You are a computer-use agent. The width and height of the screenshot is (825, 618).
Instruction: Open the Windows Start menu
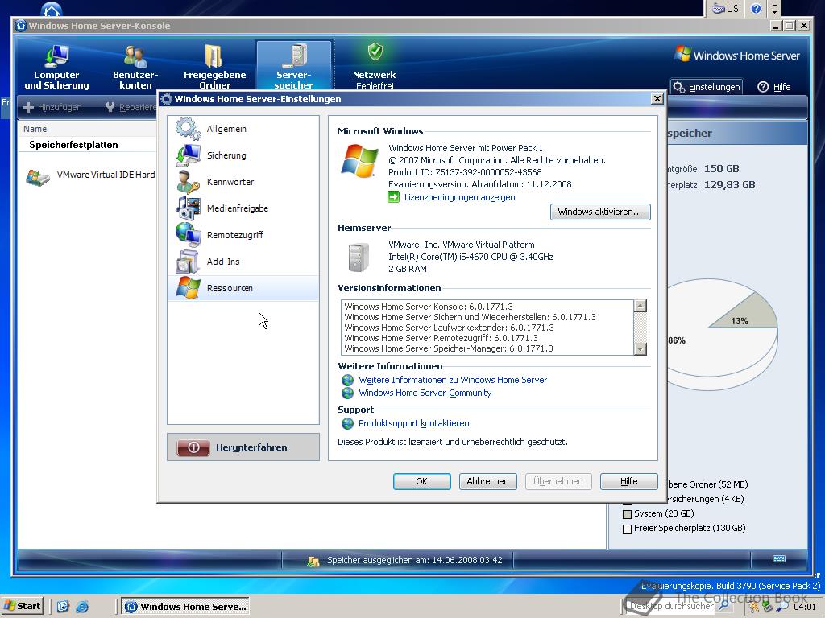point(23,606)
